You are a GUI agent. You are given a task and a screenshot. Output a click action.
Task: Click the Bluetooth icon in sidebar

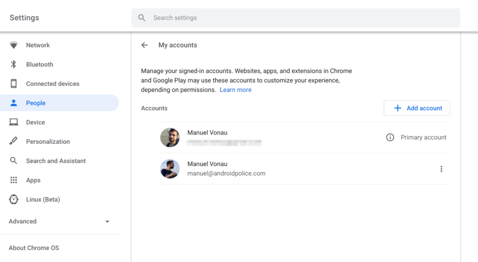point(13,64)
